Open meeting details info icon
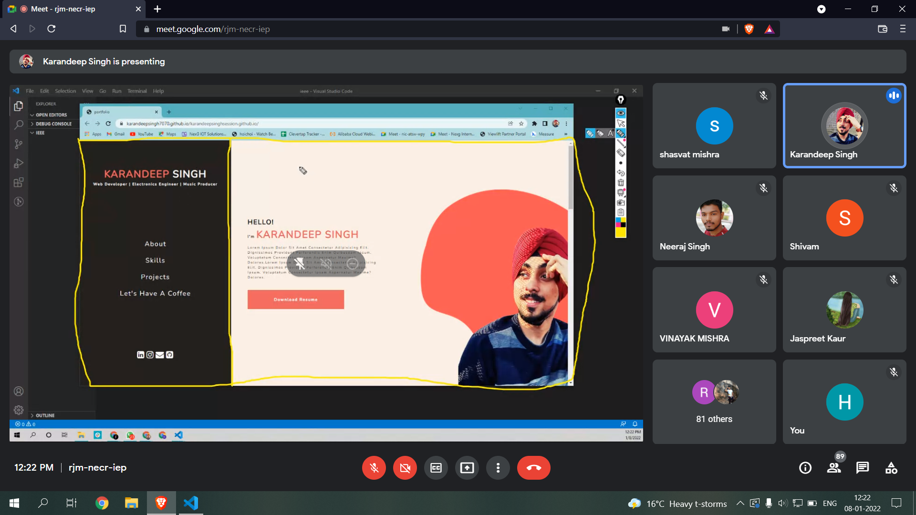The image size is (916, 515). point(805,468)
